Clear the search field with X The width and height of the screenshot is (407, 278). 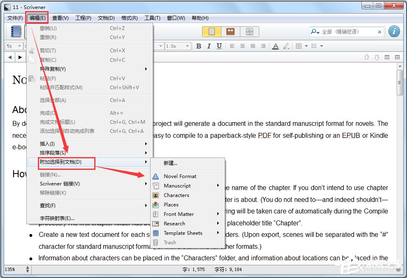379,32
